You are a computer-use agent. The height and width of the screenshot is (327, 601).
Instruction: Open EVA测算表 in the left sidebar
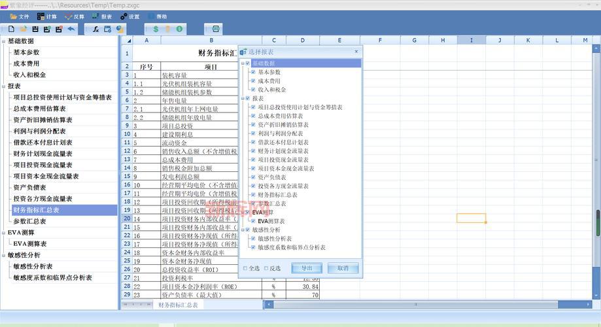(x=30, y=244)
